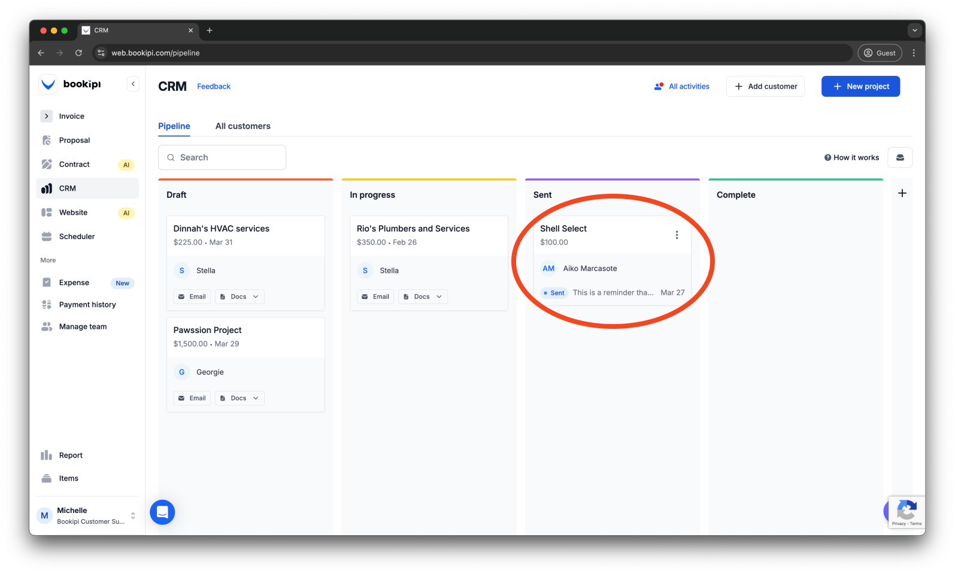
Task: Open a new browser tab
Action: click(x=210, y=30)
